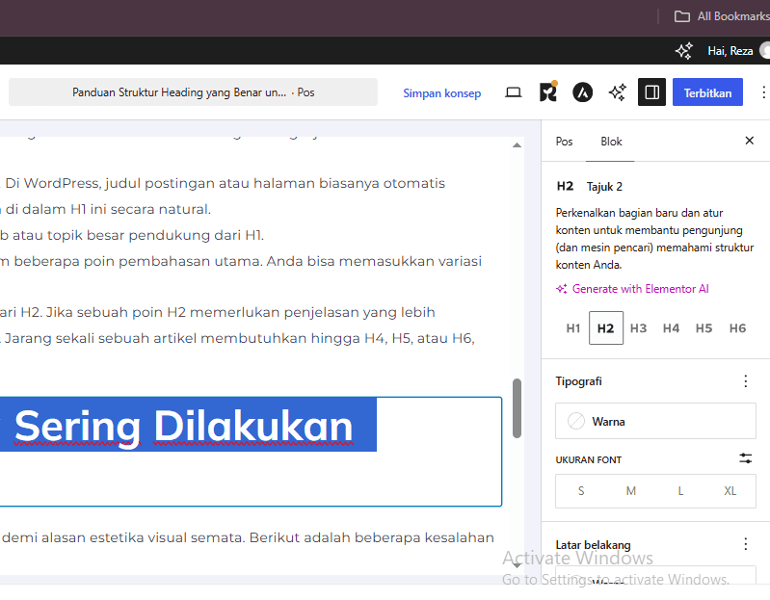Click the H2 Tajuk 2 block icon
Viewport: 770px width, 600px height.
pos(565,187)
